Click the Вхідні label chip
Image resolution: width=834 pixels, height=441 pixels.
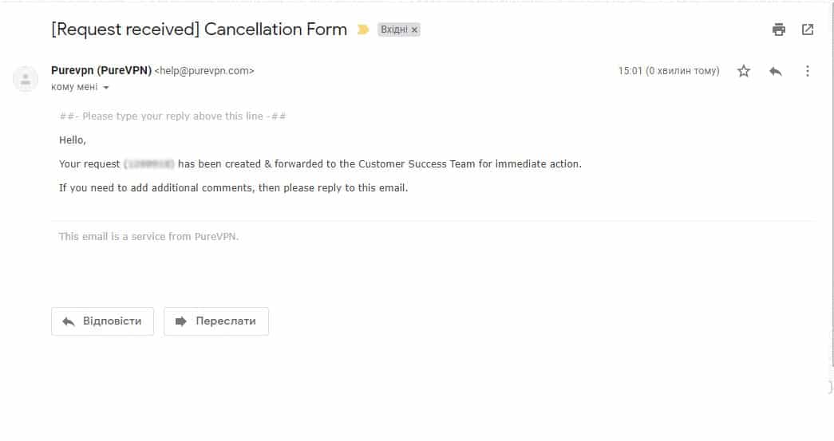click(394, 30)
